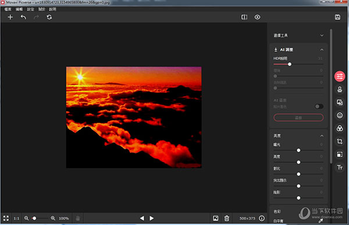Click the red-outlined pill button under AI
Screen dimensions: 349x225
[298, 117]
